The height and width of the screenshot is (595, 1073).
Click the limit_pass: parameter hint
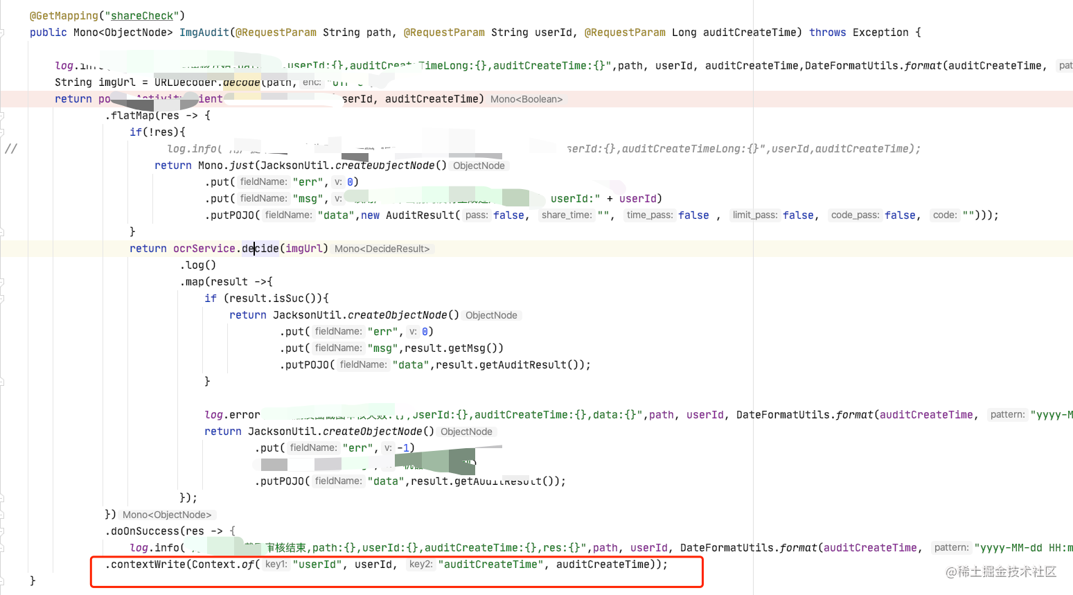pyautogui.click(x=755, y=215)
